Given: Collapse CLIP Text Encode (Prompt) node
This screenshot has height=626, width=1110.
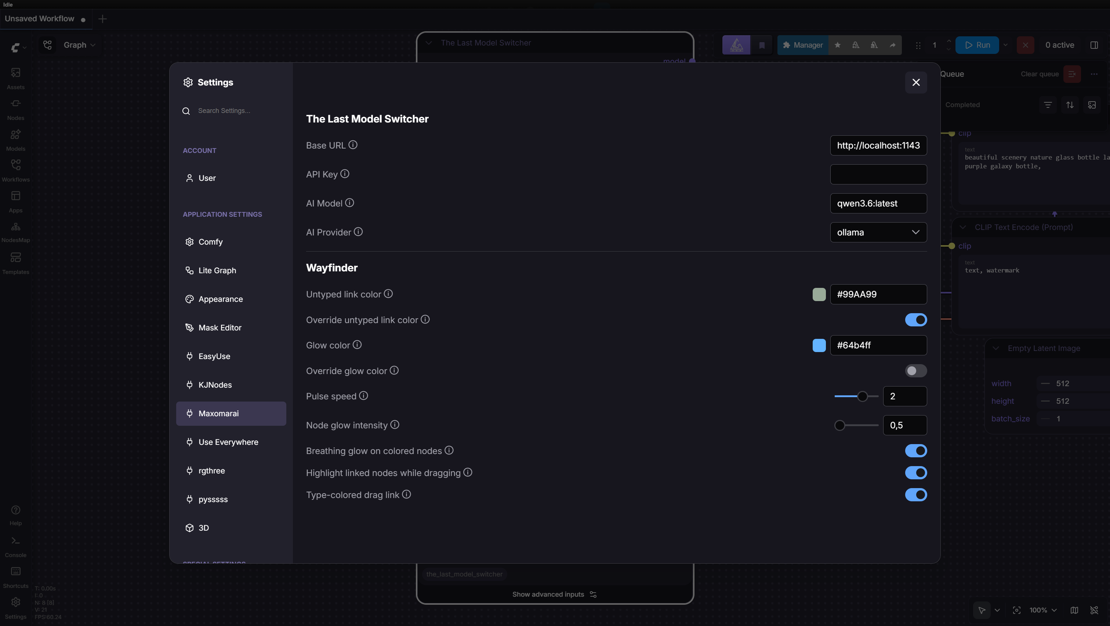Looking at the screenshot, I should (963, 227).
